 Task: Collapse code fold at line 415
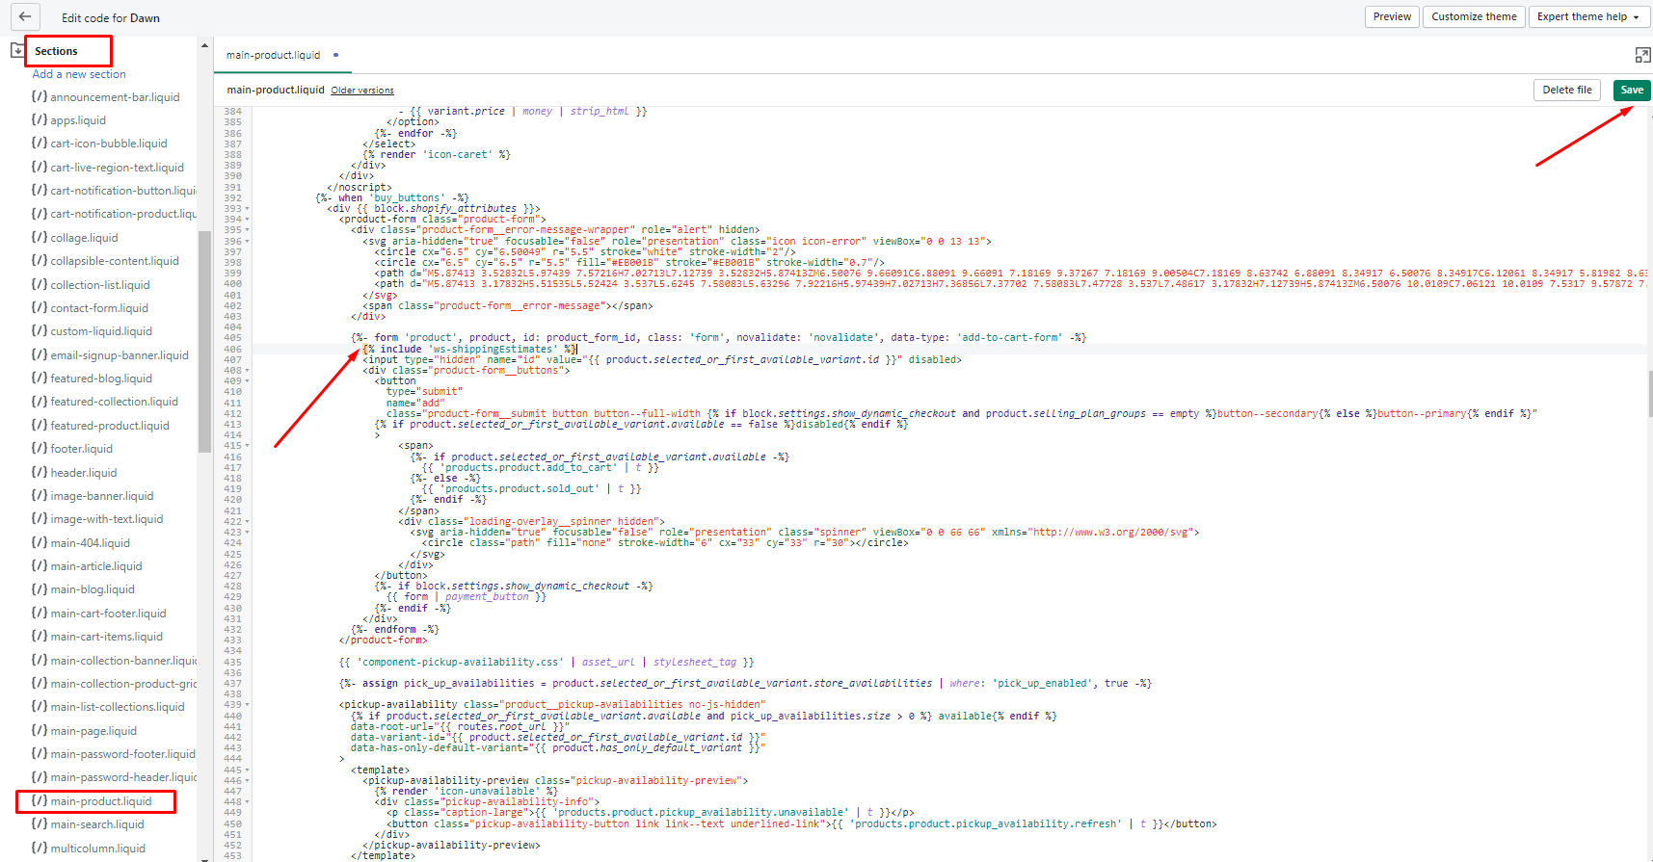click(x=248, y=445)
